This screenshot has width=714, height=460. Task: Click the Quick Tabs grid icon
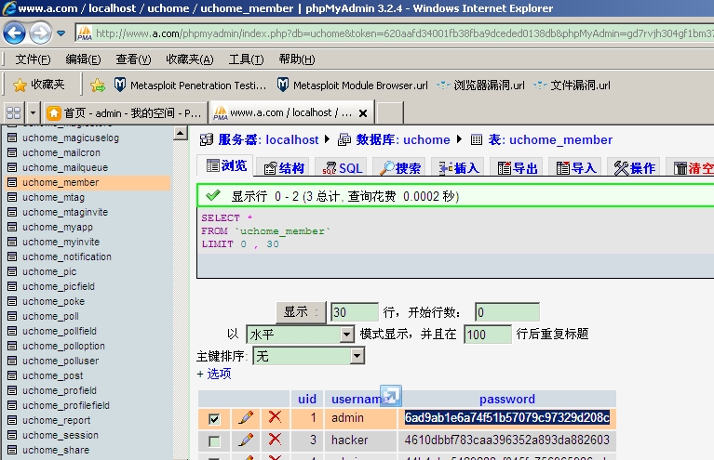pos(13,112)
